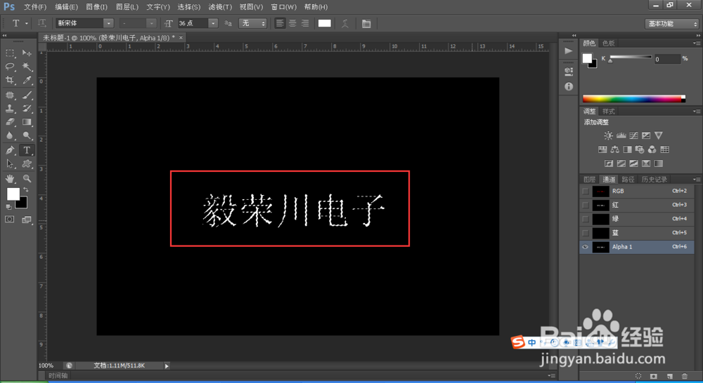This screenshot has width=703, height=383.
Task: Delete current channel trash icon
Action: (x=685, y=376)
